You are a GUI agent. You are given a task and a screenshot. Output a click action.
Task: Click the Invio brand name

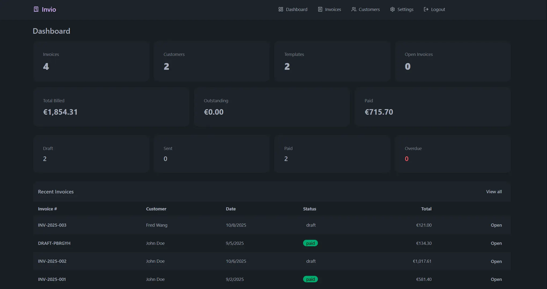[49, 9]
